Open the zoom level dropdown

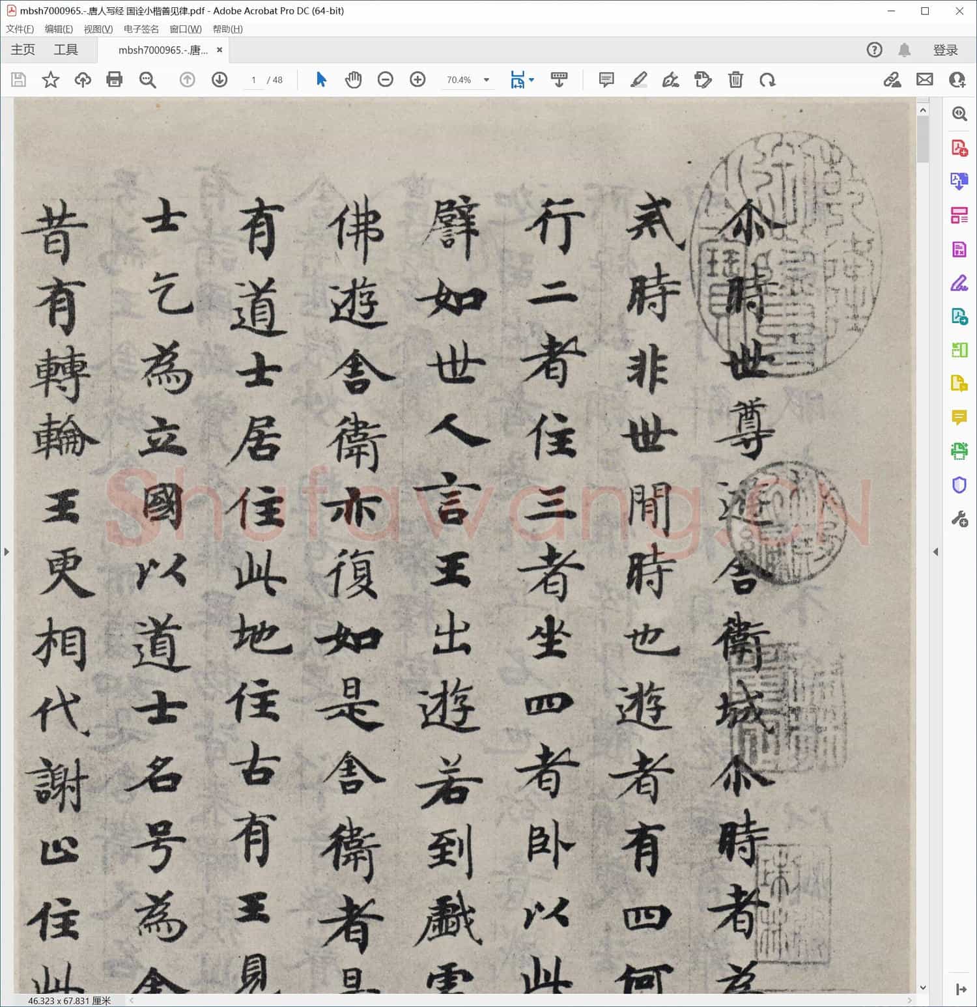point(487,80)
